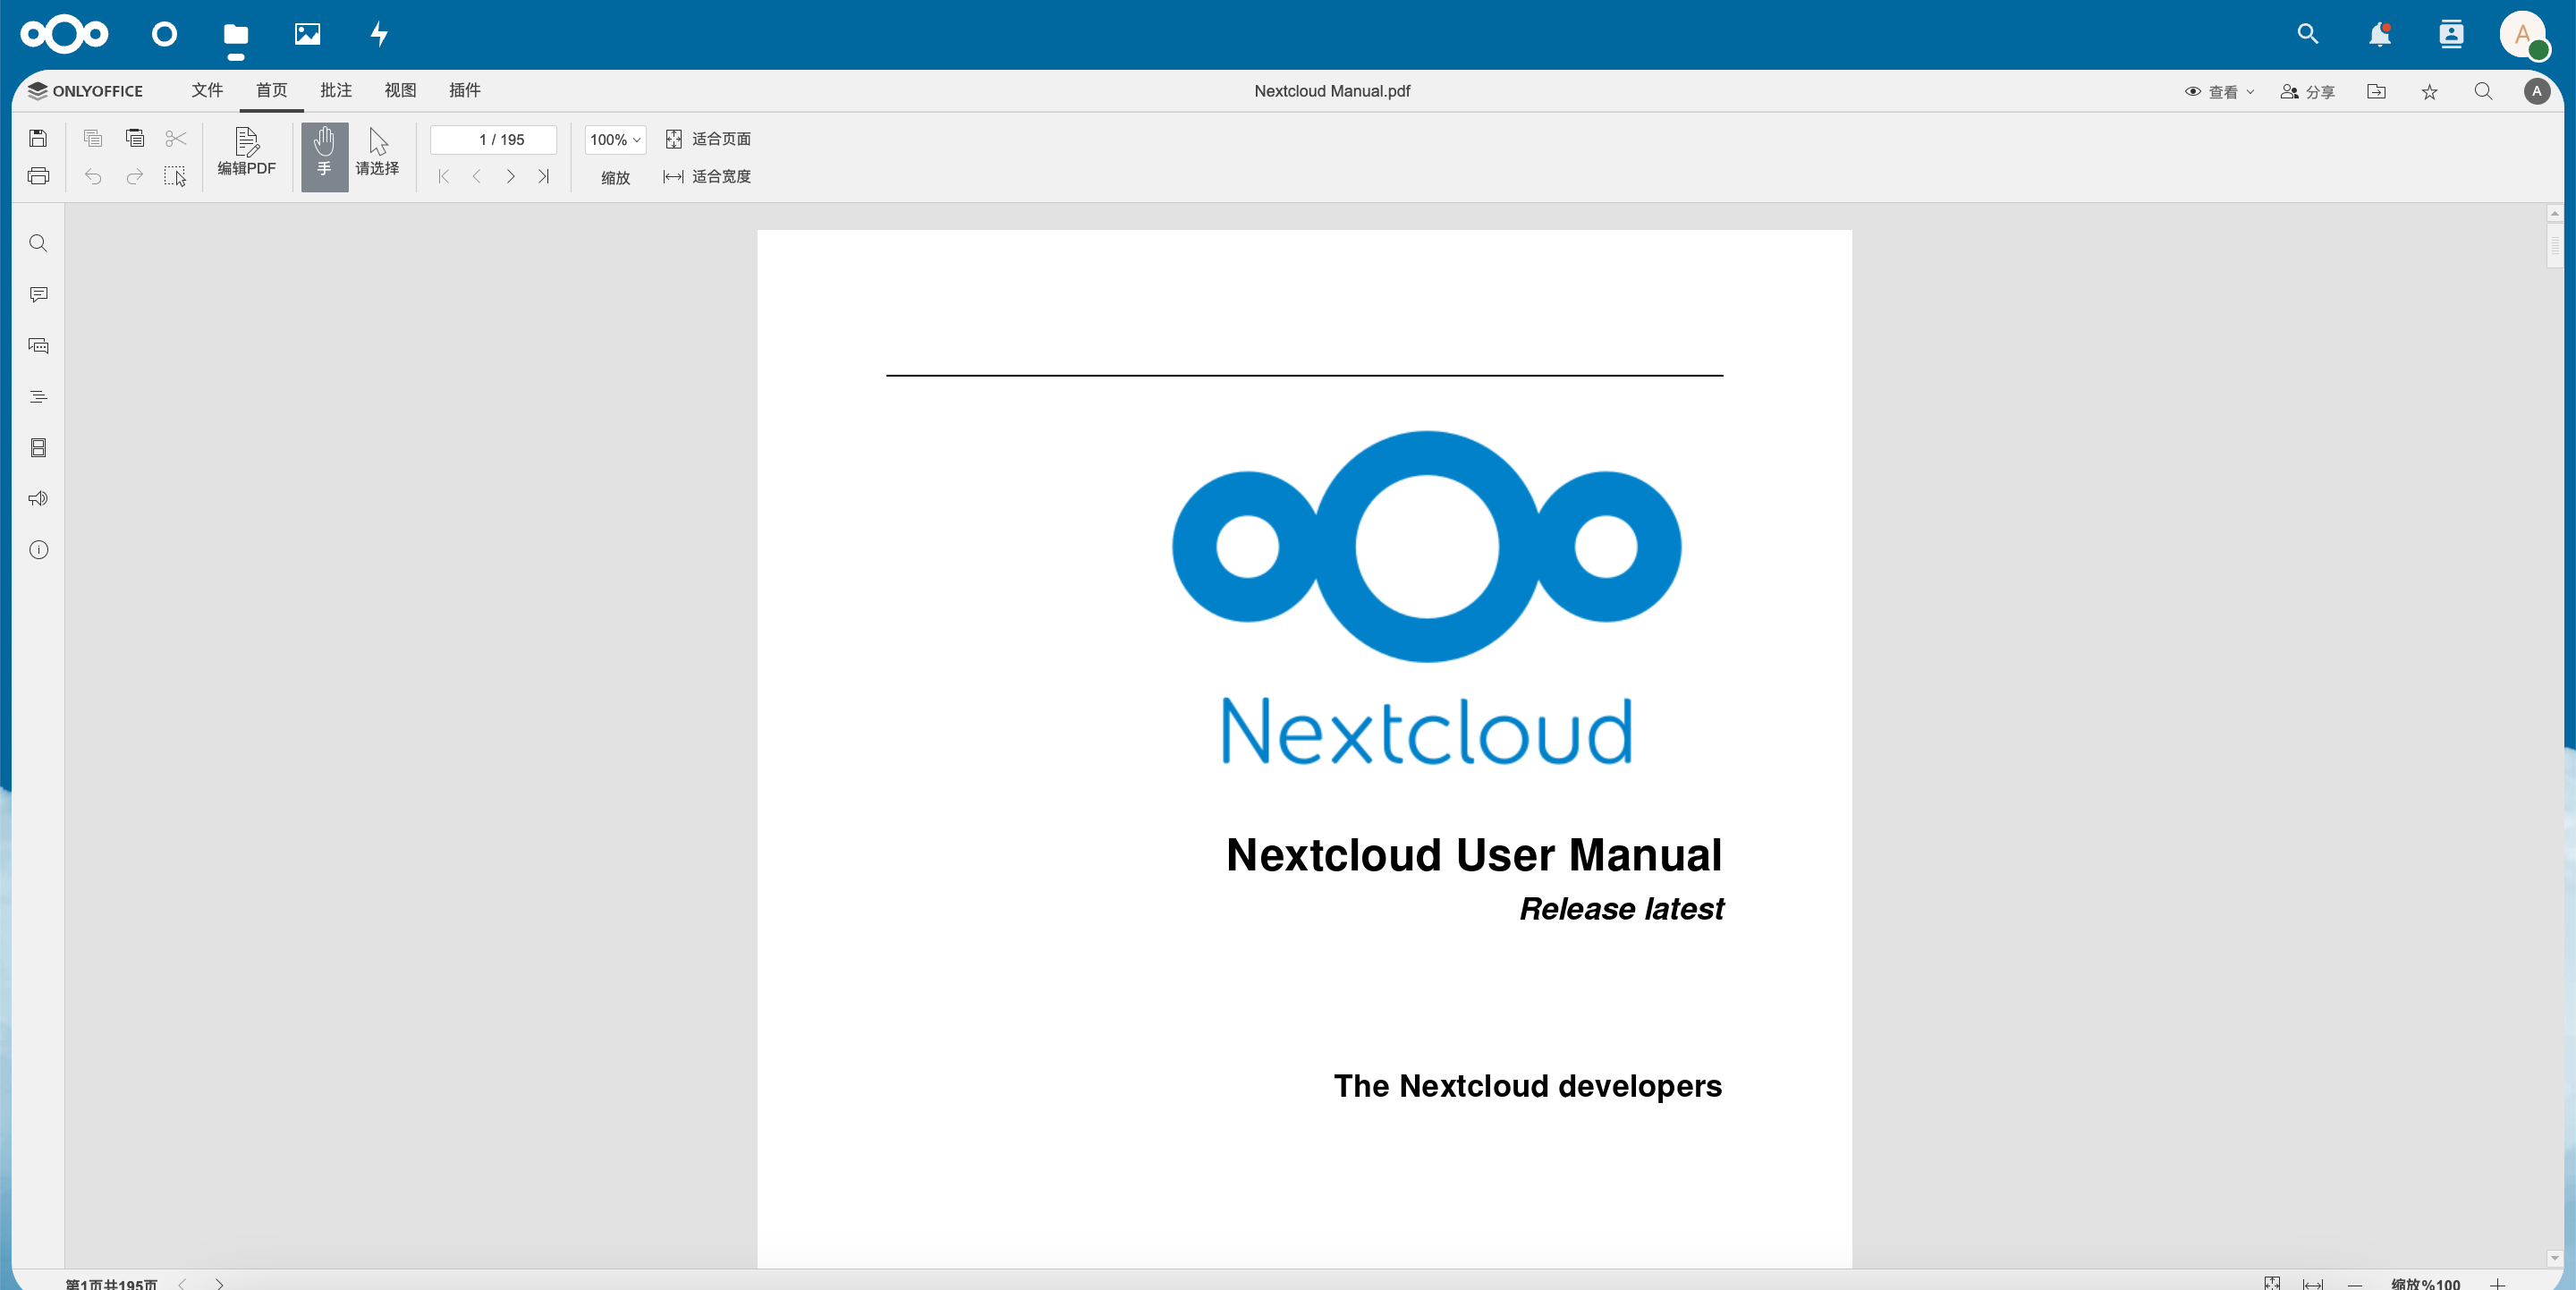2576x1290 pixels.
Task: Toggle the Hand (手) tool
Action: [x=325, y=156]
